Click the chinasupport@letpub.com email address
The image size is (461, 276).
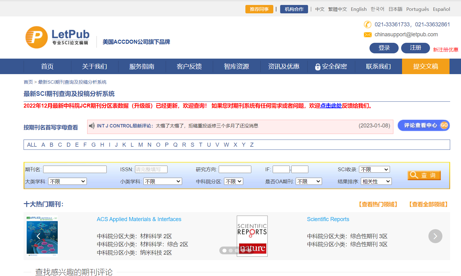(406, 34)
